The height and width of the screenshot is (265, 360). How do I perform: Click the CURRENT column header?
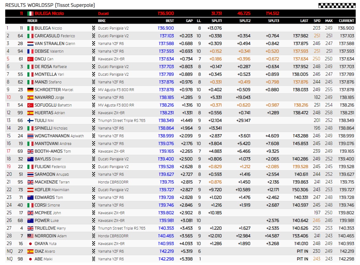tap(346, 21)
